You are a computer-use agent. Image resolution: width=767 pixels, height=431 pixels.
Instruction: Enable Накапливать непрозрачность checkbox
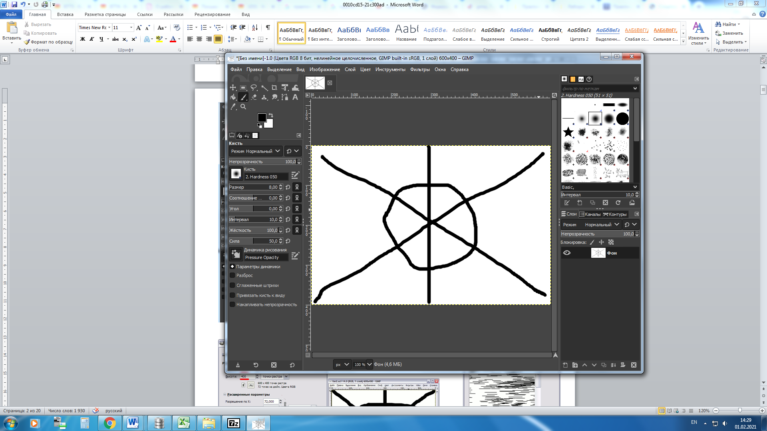click(x=232, y=304)
